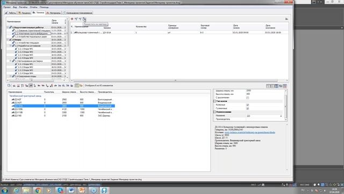The width and height of the screenshot is (344, 194).
Task: Click the icon left of 'Разместить на чертеже'
Action: point(80,19)
